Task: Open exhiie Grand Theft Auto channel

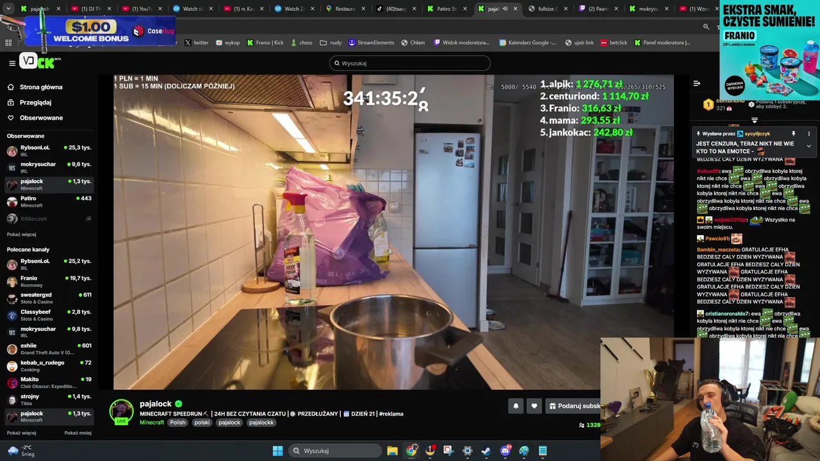Action: [49, 349]
